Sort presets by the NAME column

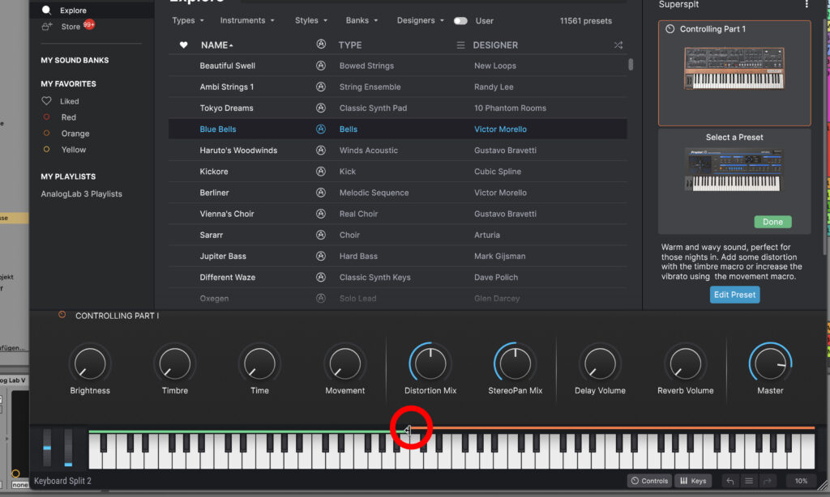click(x=217, y=45)
